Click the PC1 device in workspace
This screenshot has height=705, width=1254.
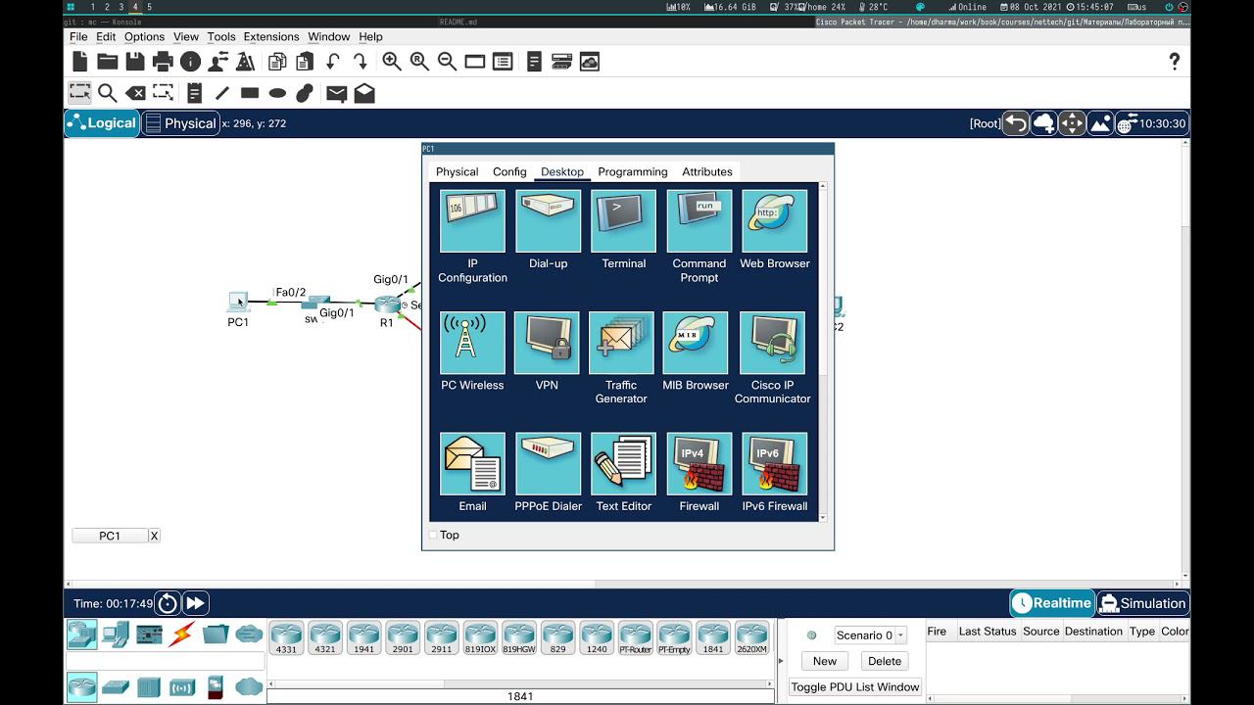click(238, 302)
